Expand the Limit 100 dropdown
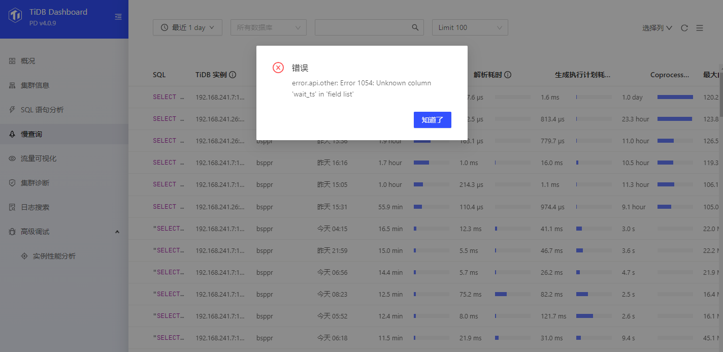The width and height of the screenshot is (723, 352). (470, 27)
